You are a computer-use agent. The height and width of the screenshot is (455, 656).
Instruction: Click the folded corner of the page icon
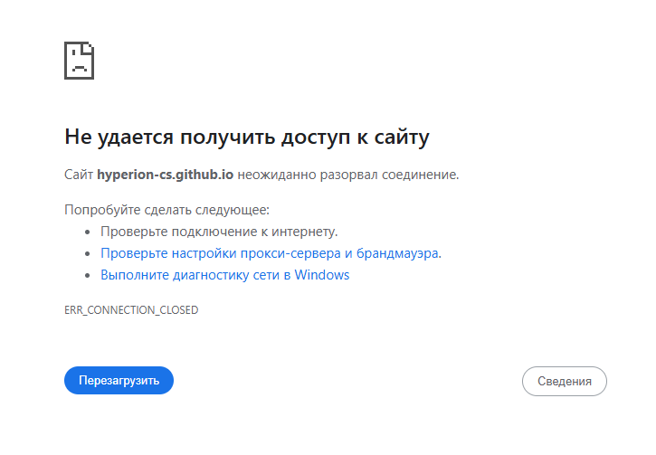tap(90, 47)
